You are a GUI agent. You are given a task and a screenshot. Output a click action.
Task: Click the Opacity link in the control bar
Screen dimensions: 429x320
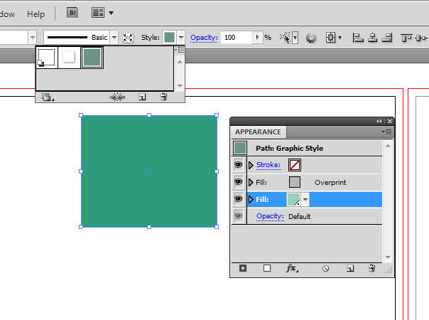click(x=204, y=37)
